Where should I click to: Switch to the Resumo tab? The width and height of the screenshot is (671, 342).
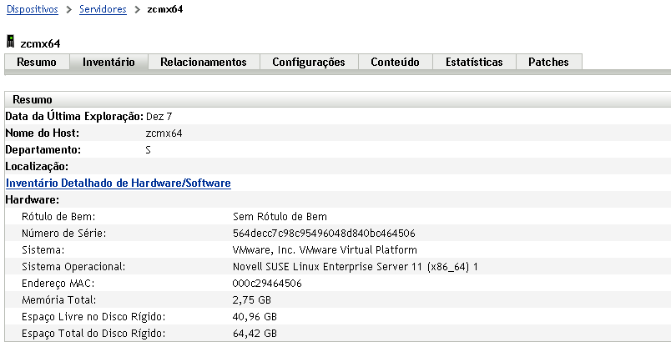(x=37, y=62)
